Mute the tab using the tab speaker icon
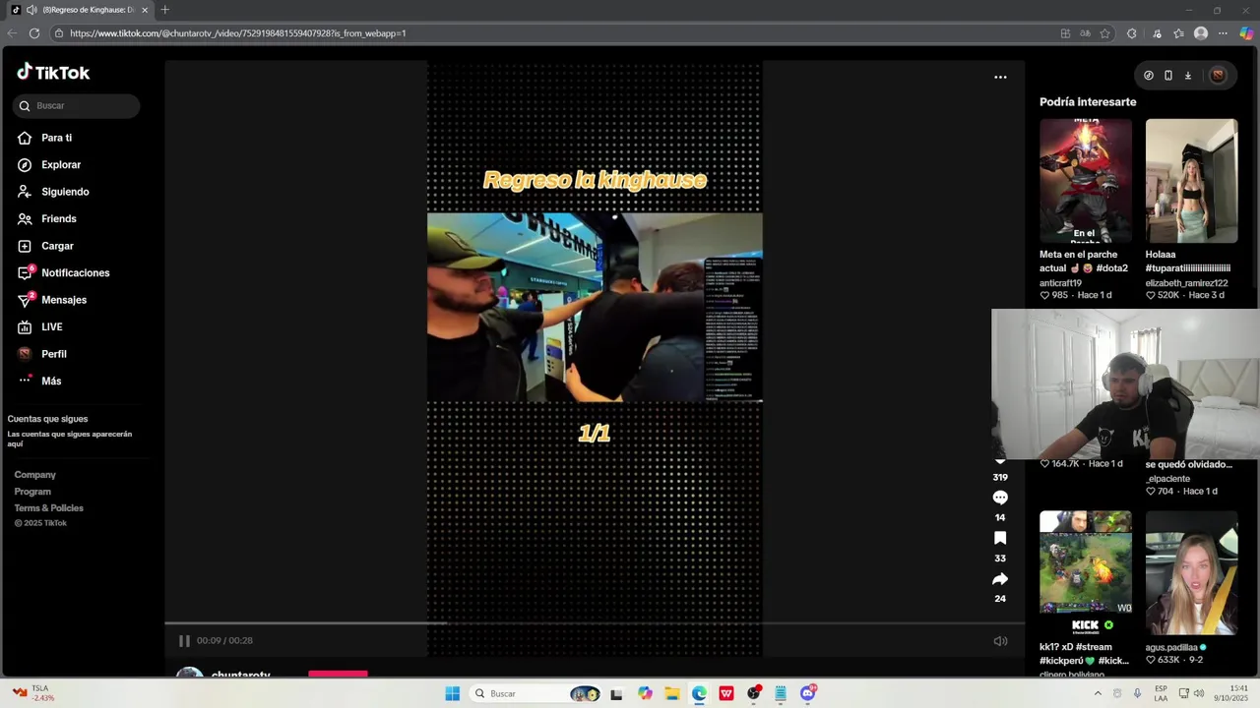 [32, 10]
